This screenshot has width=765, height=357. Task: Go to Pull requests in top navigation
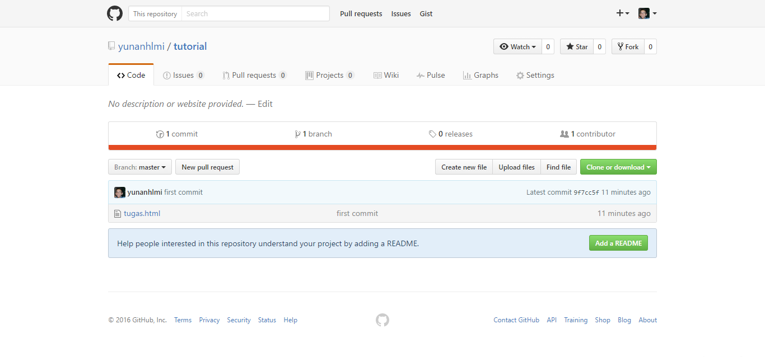[x=361, y=13]
